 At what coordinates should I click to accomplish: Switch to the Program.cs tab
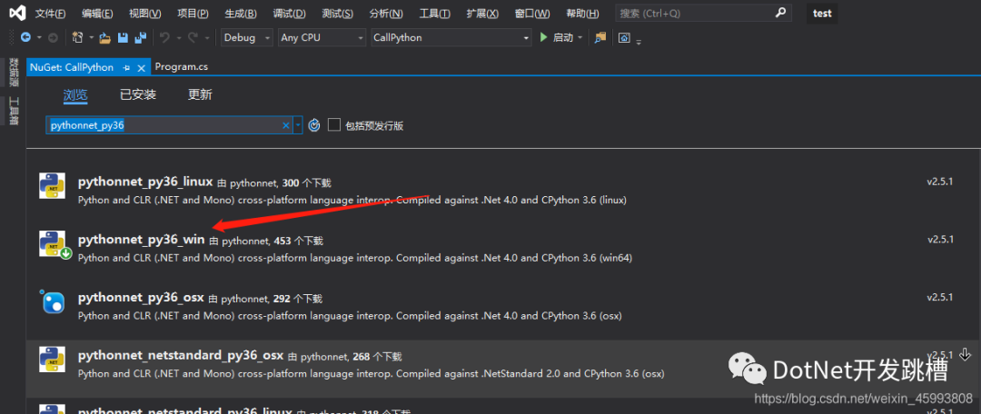182,67
